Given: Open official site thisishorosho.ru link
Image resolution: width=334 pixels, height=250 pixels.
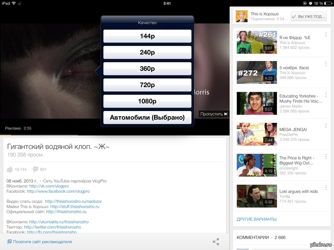Looking at the screenshot, I should point(66,211).
